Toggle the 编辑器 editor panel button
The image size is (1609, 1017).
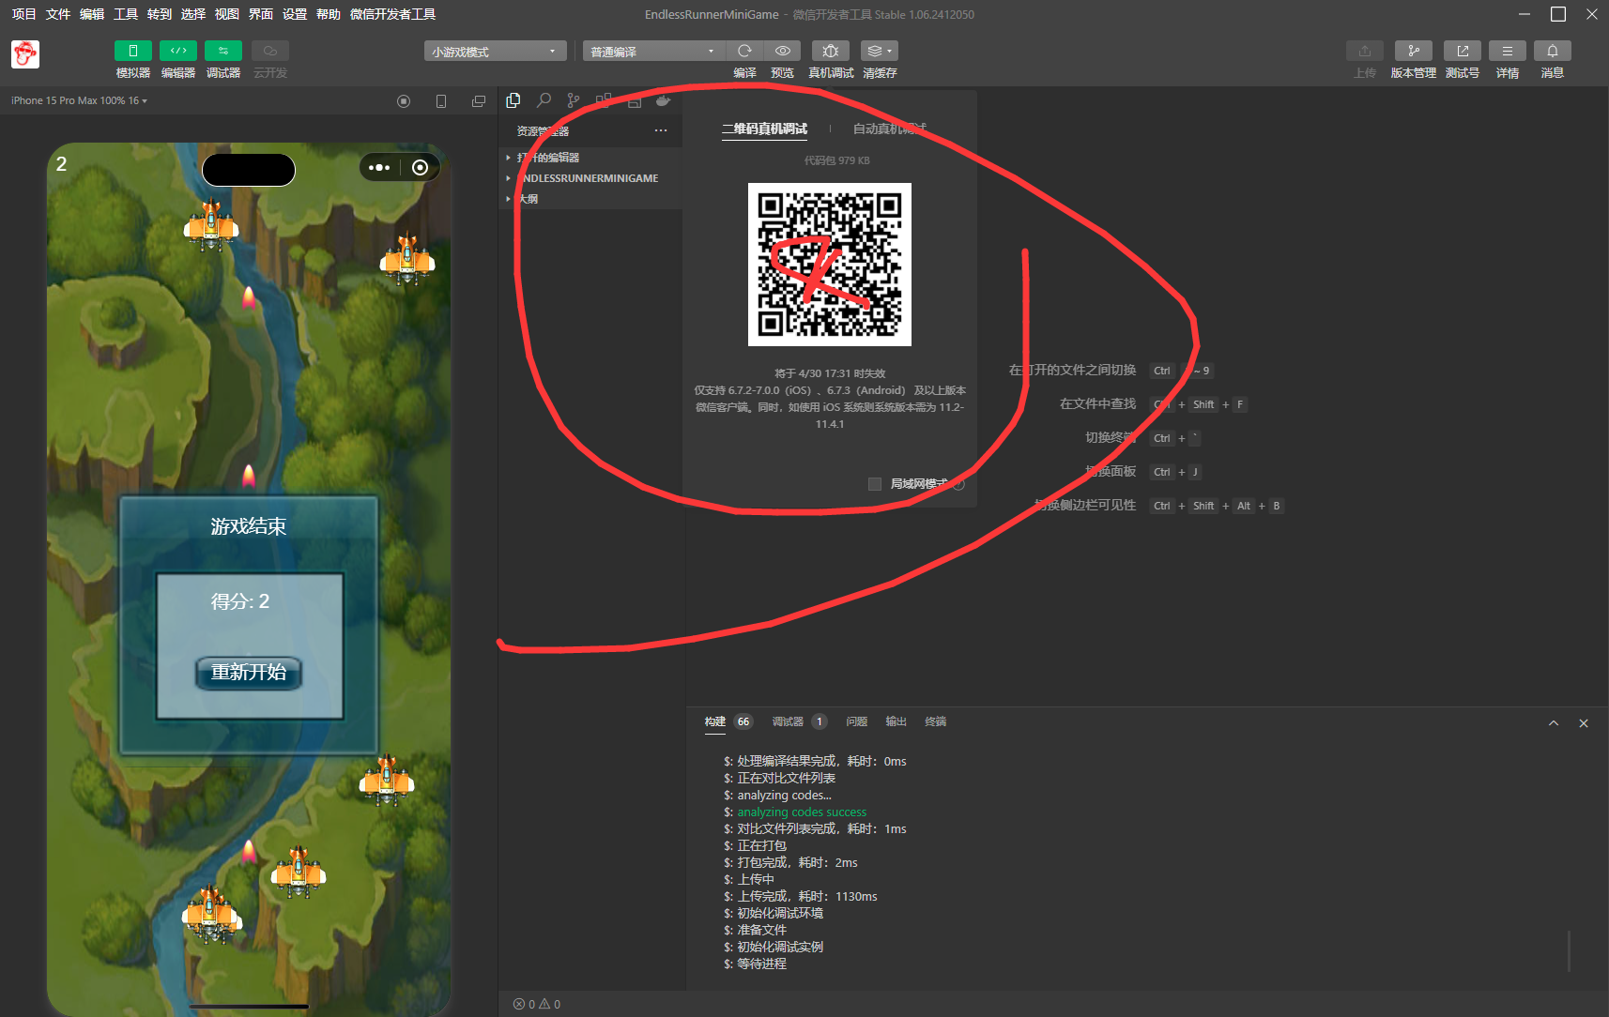[178, 51]
